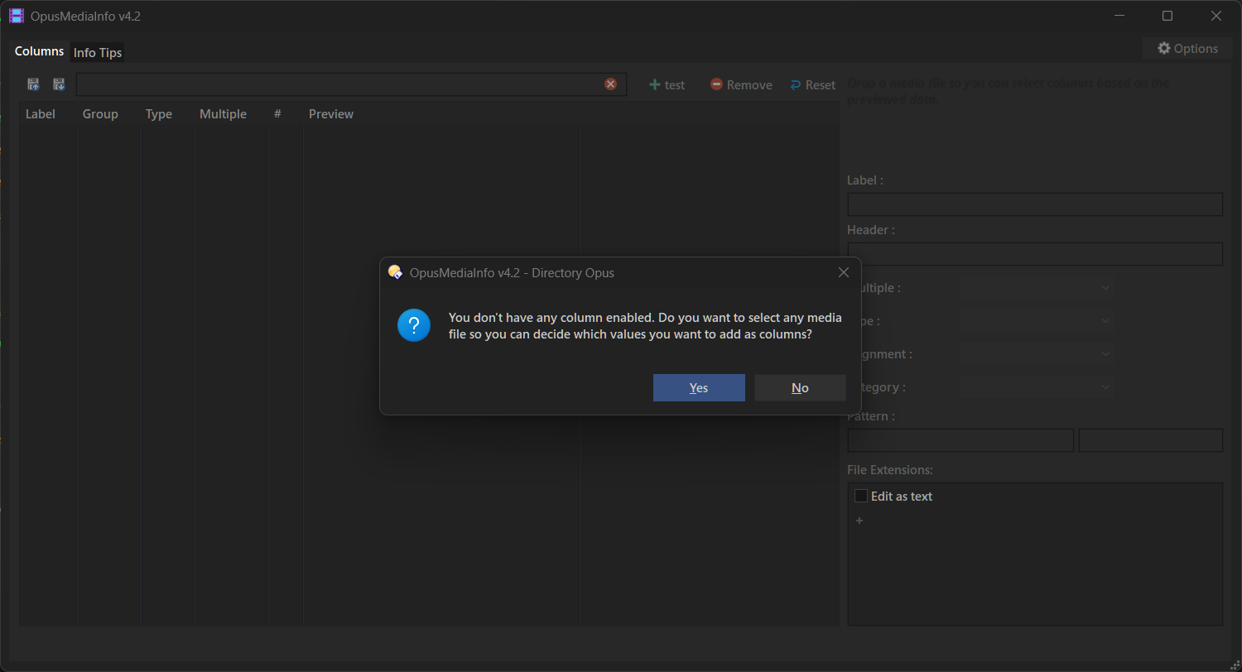1242x672 pixels.
Task: Open Options with the gear icon
Action: [1187, 49]
